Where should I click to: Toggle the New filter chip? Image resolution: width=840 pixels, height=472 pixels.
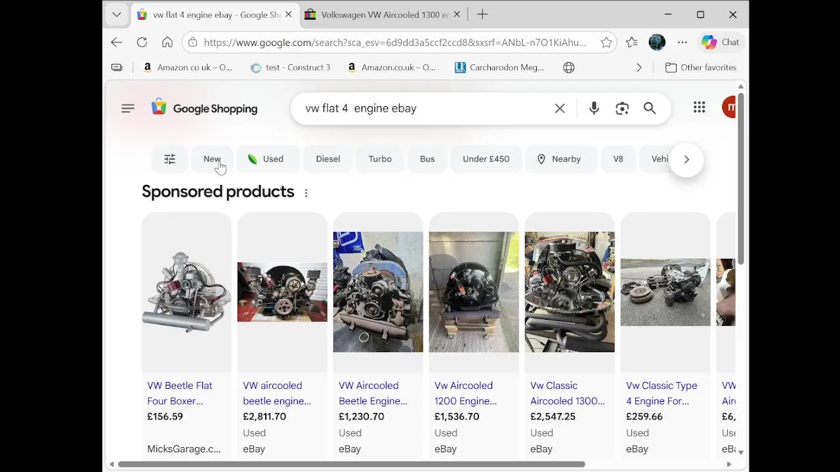tap(212, 159)
